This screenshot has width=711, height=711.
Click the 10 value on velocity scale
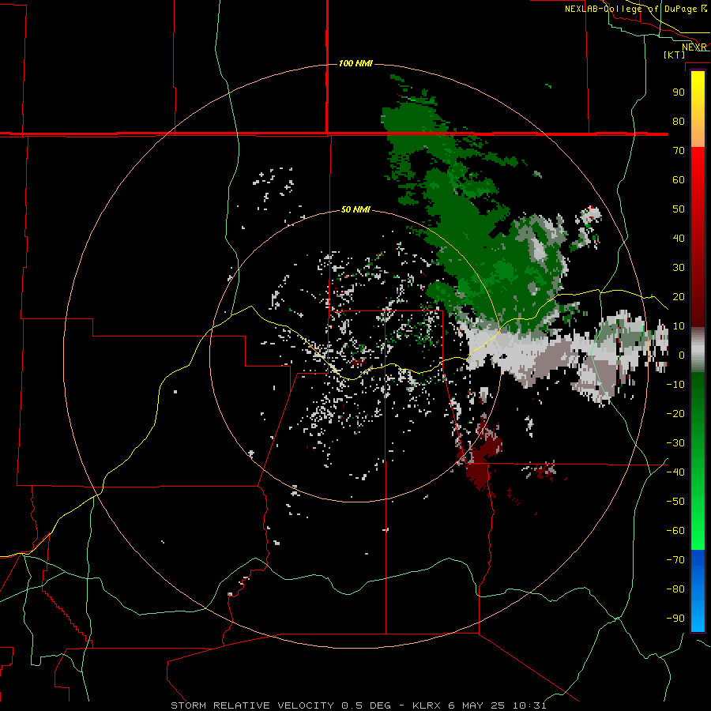tap(679, 326)
